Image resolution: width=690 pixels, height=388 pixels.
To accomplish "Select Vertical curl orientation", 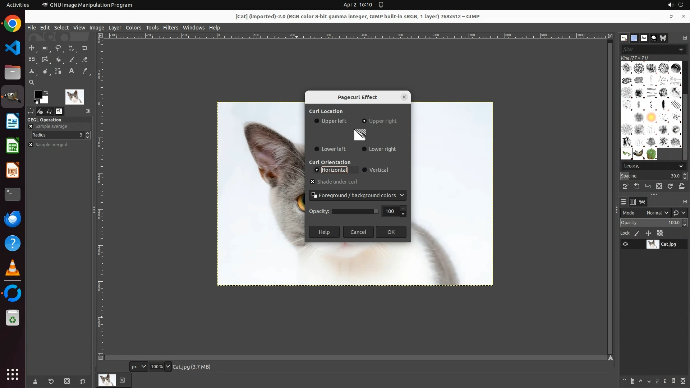I will click(364, 170).
